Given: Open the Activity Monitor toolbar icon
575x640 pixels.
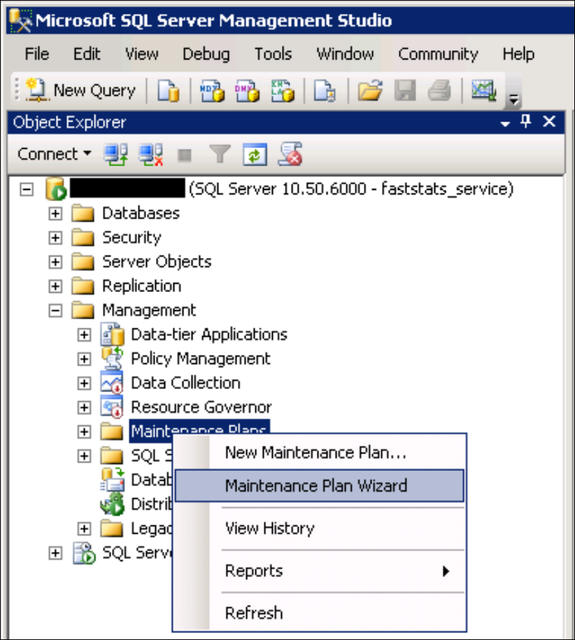Looking at the screenshot, I should pyautogui.click(x=484, y=90).
